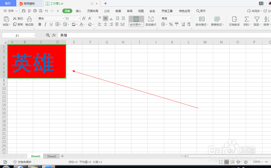
Task: Switch to the Sheet2 worksheet tab
Action: point(51,156)
